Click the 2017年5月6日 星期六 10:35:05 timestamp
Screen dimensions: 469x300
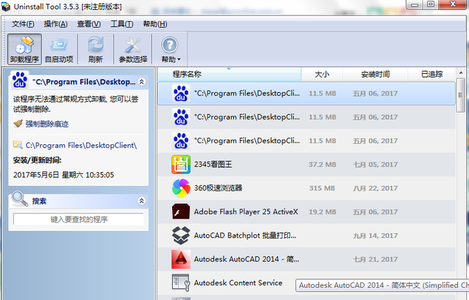point(64,175)
